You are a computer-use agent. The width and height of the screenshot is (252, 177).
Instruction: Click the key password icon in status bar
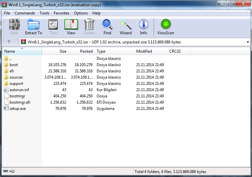tap(12, 171)
